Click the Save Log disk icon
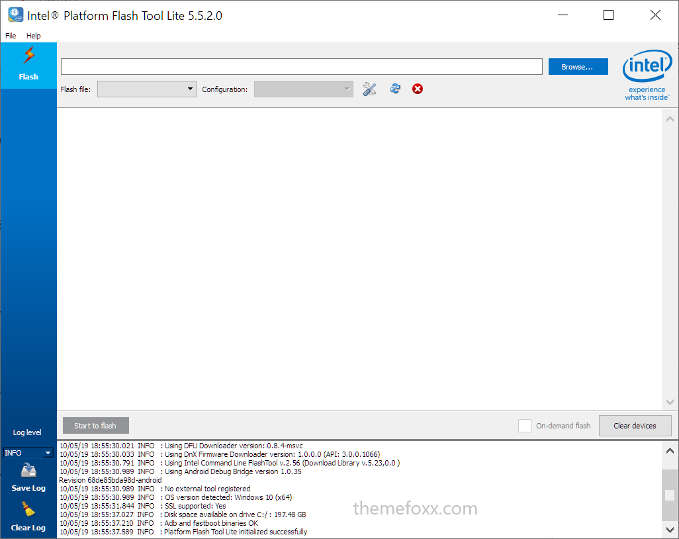 click(28, 470)
